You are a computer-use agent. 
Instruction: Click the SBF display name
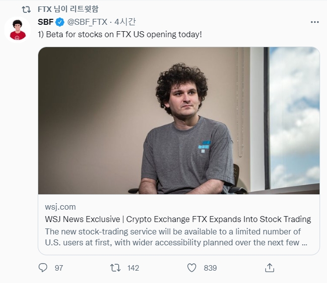click(46, 22)
